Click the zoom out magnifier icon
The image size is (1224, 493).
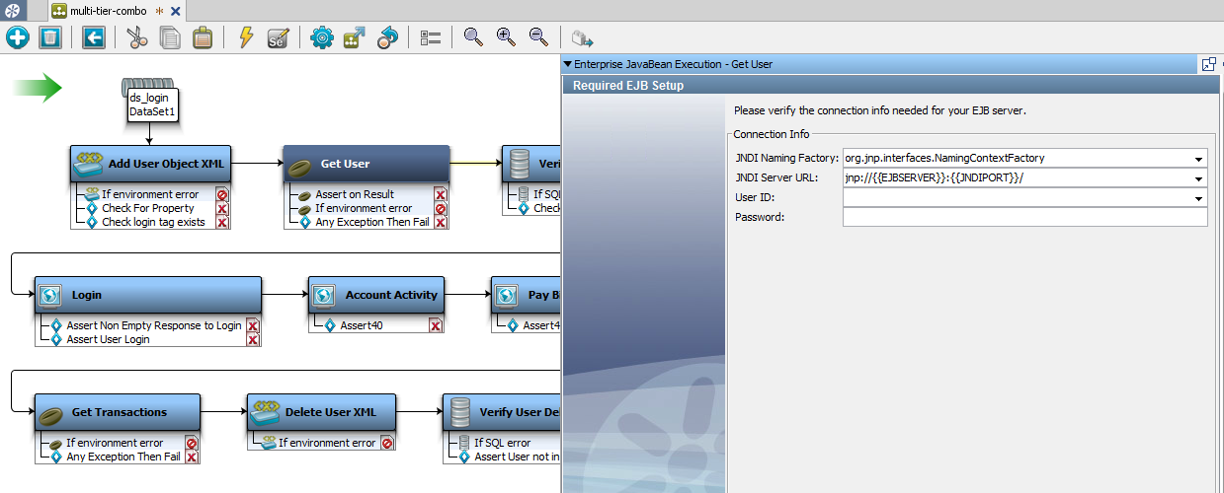click(x=538, y=37)
